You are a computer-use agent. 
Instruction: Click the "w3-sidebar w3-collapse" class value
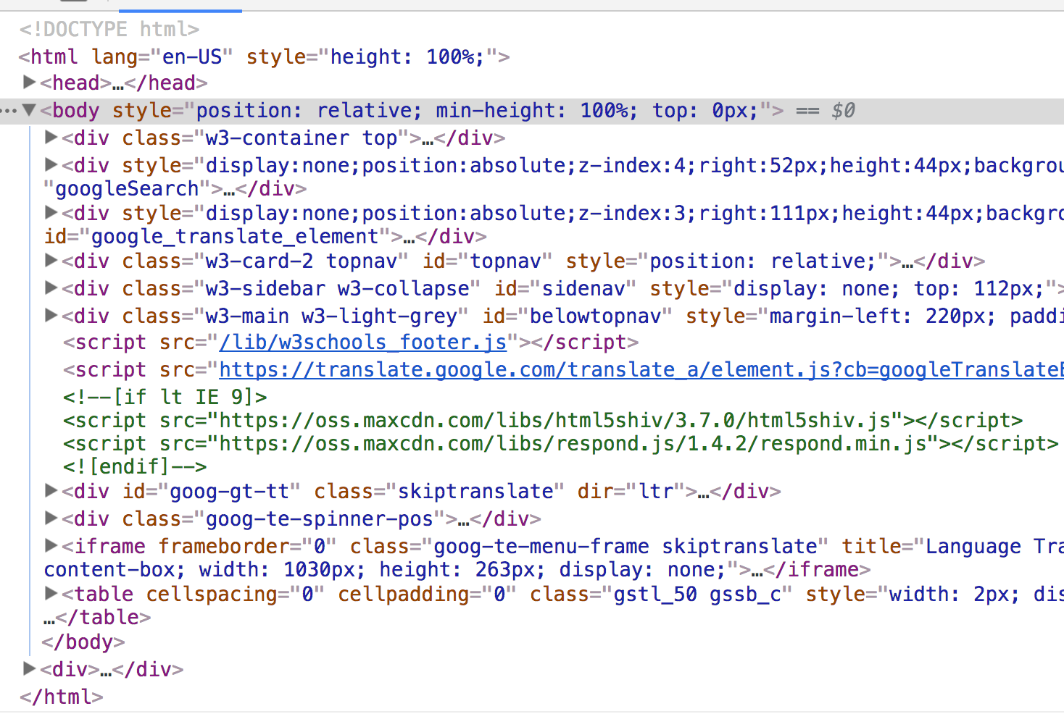338,288
